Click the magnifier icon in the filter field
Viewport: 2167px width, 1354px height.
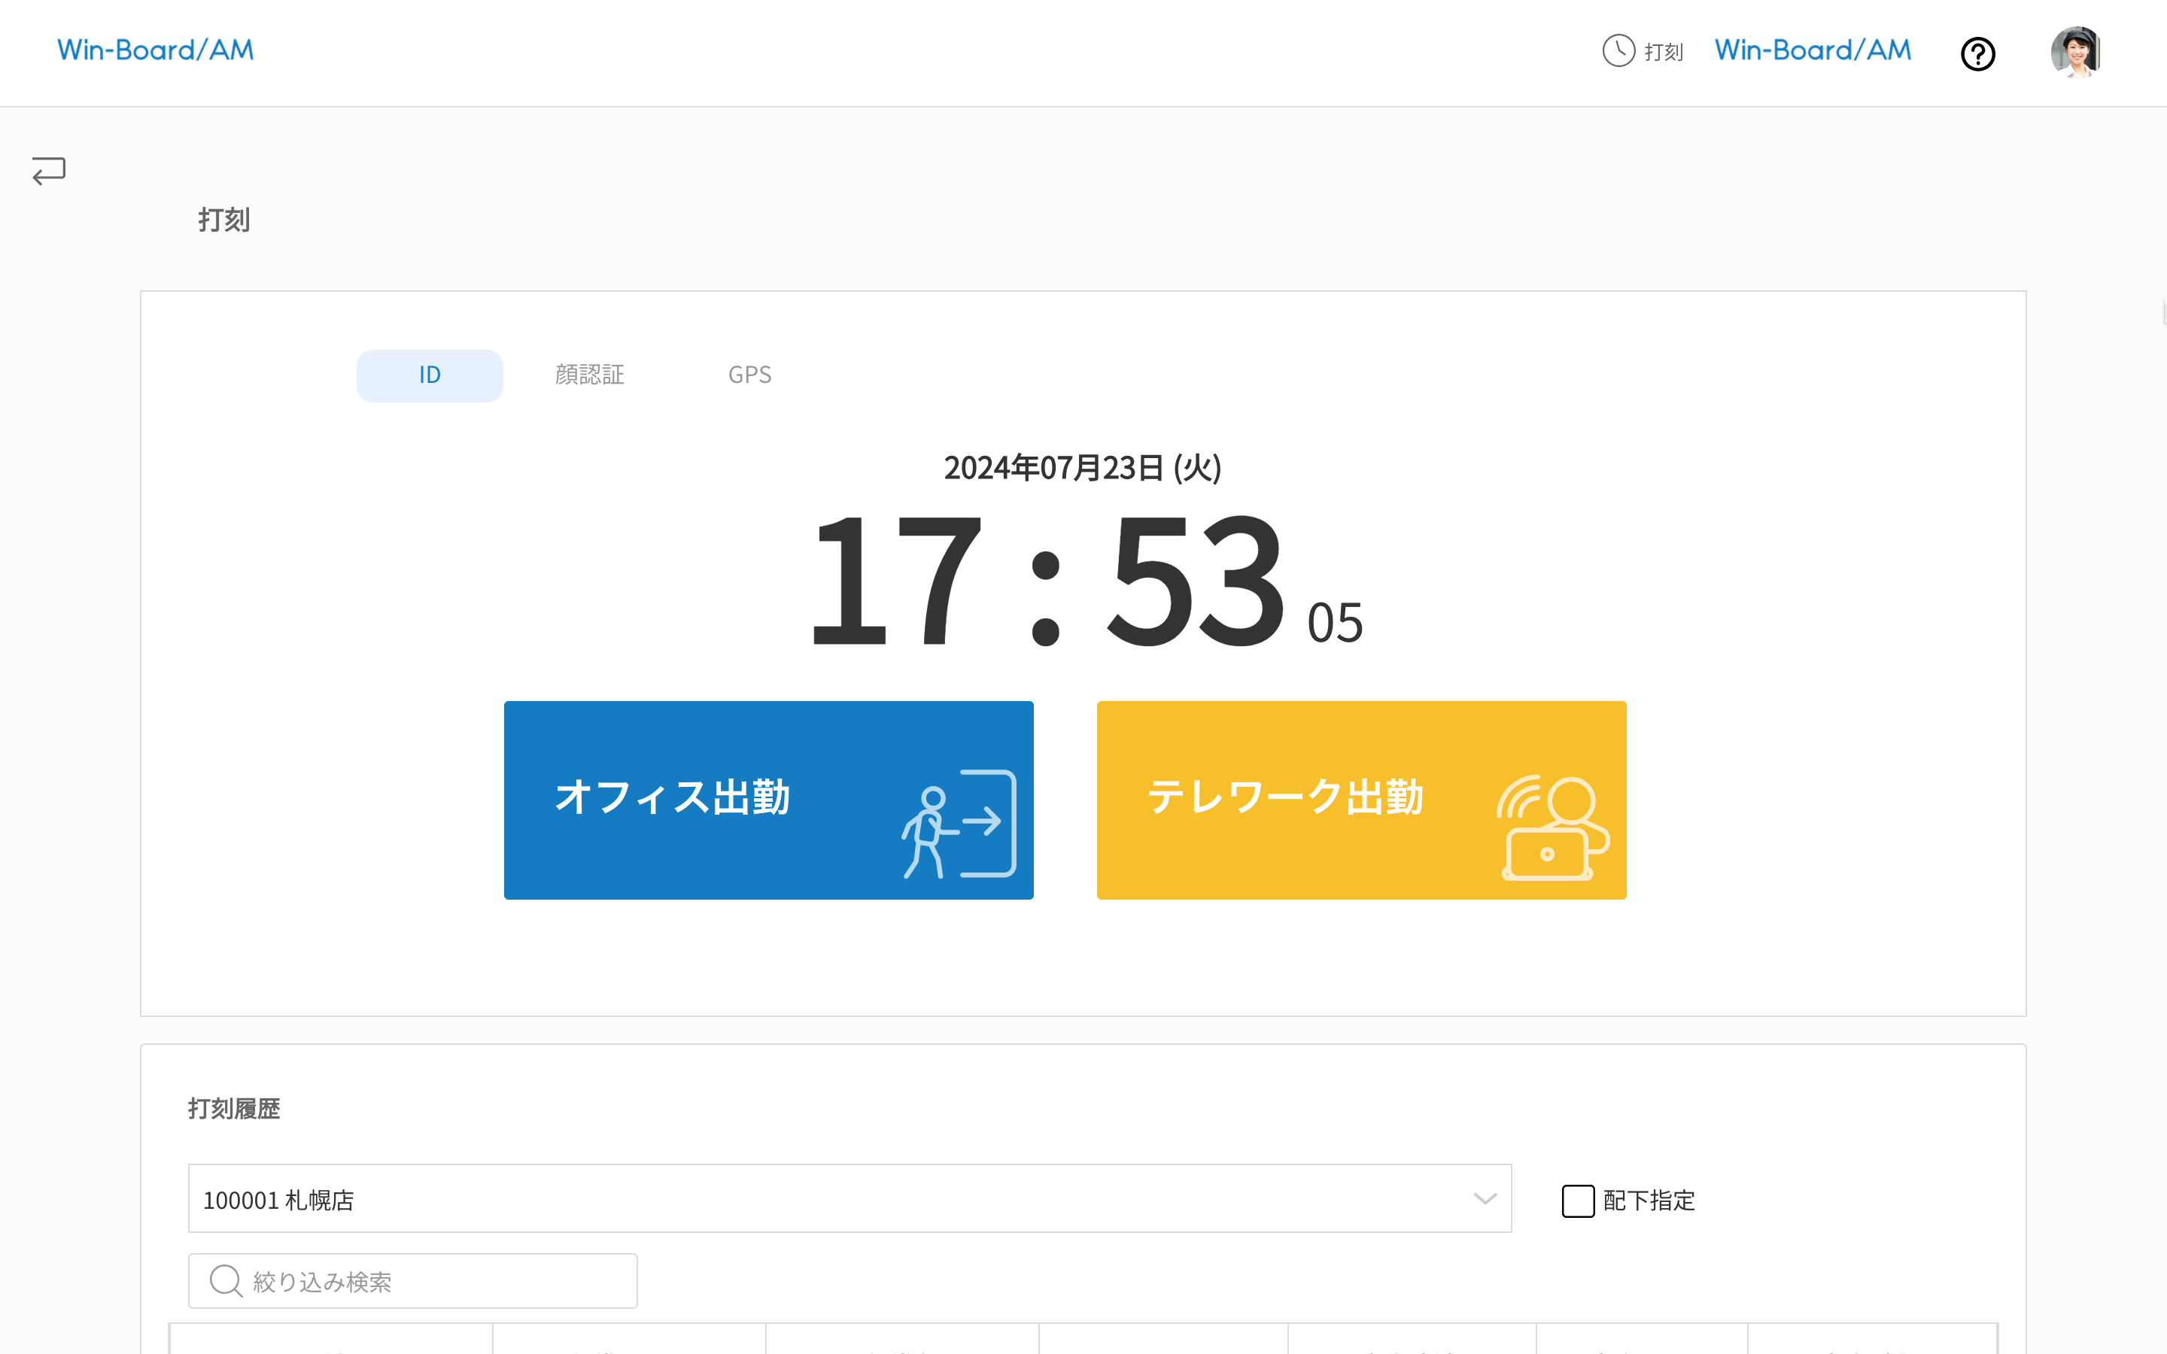click(226, 1280)
